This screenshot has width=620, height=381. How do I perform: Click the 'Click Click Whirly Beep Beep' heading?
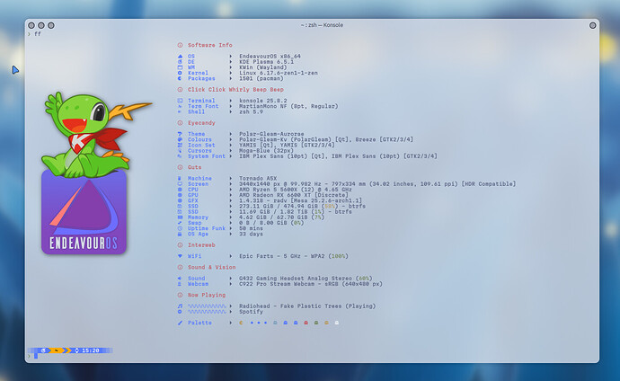click(235, 90)
